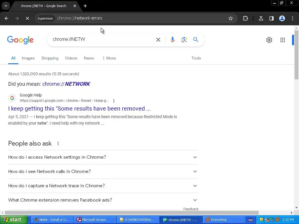Open the Google apps grid
This screenshot has width=299, height=224.
tap(282, 40)
